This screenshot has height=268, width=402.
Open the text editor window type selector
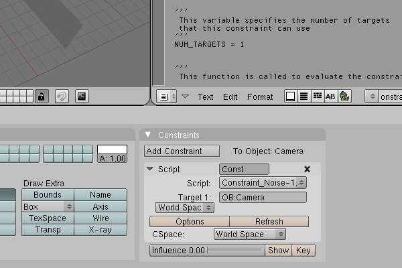click(166, 96)
